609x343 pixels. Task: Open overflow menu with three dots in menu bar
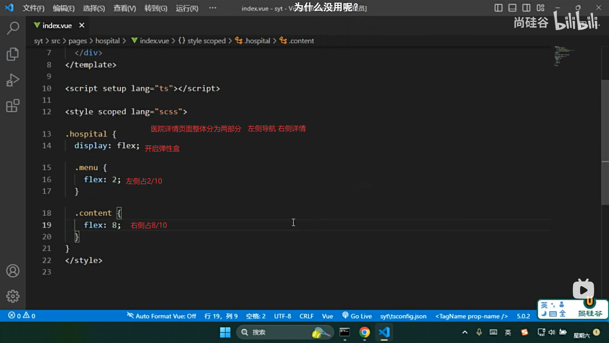(x=213, y=8)
